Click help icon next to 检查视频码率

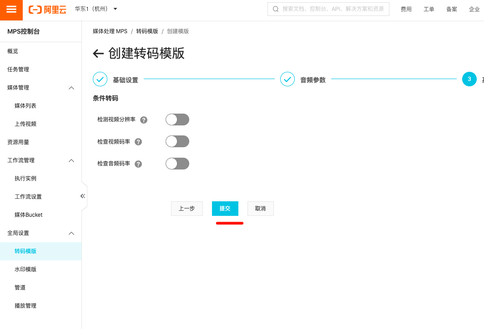tap(138, 142)
